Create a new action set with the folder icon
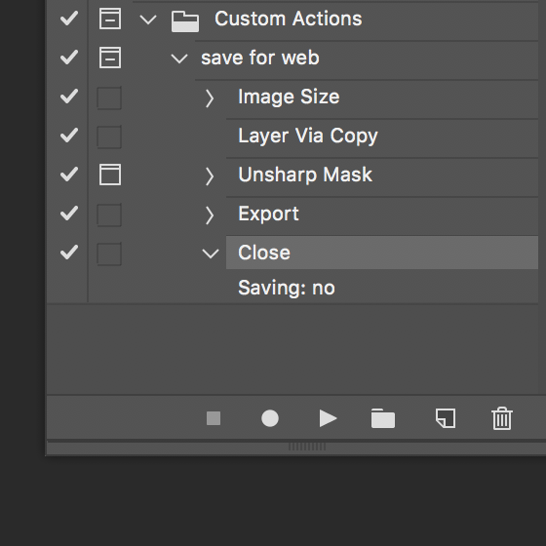This screenshot has height=546, width=546. point(383,418)
